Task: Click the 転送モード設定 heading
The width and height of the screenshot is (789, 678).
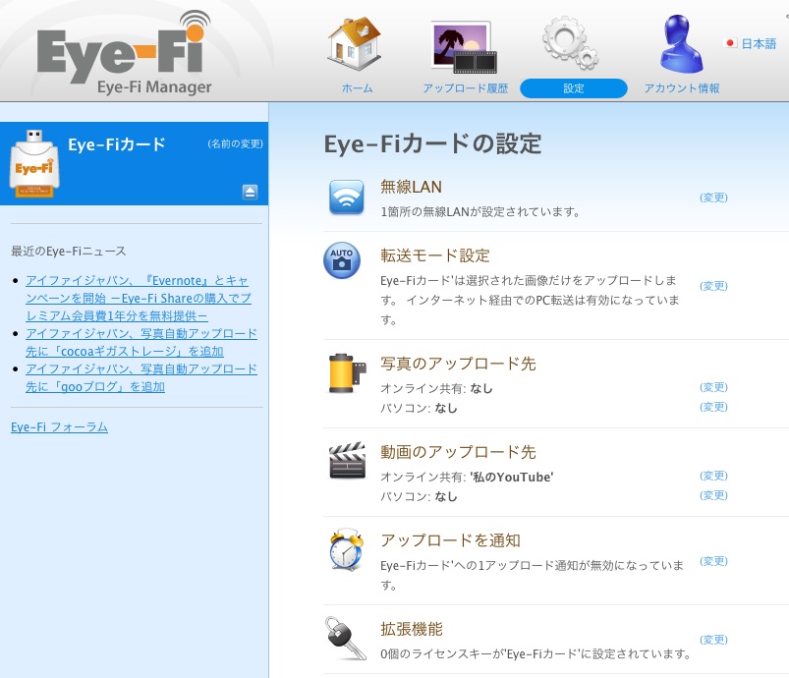Action: click(x=434, y=255)
